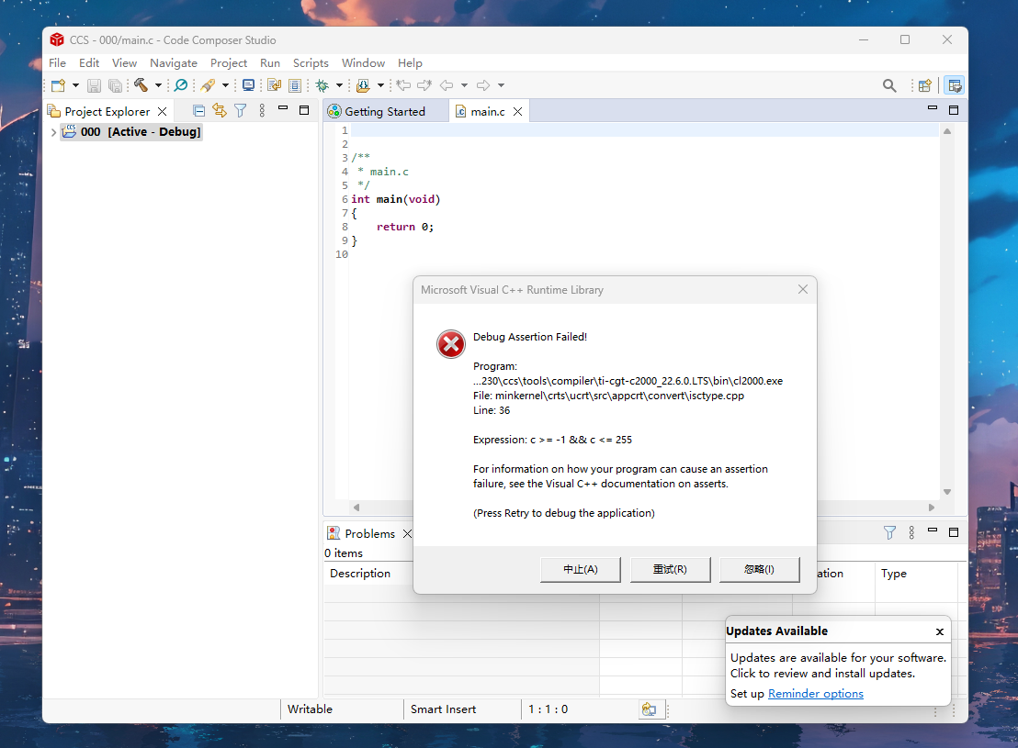Click the New wizard toolbar icon

pyautogui.click(x=59, y=85)
